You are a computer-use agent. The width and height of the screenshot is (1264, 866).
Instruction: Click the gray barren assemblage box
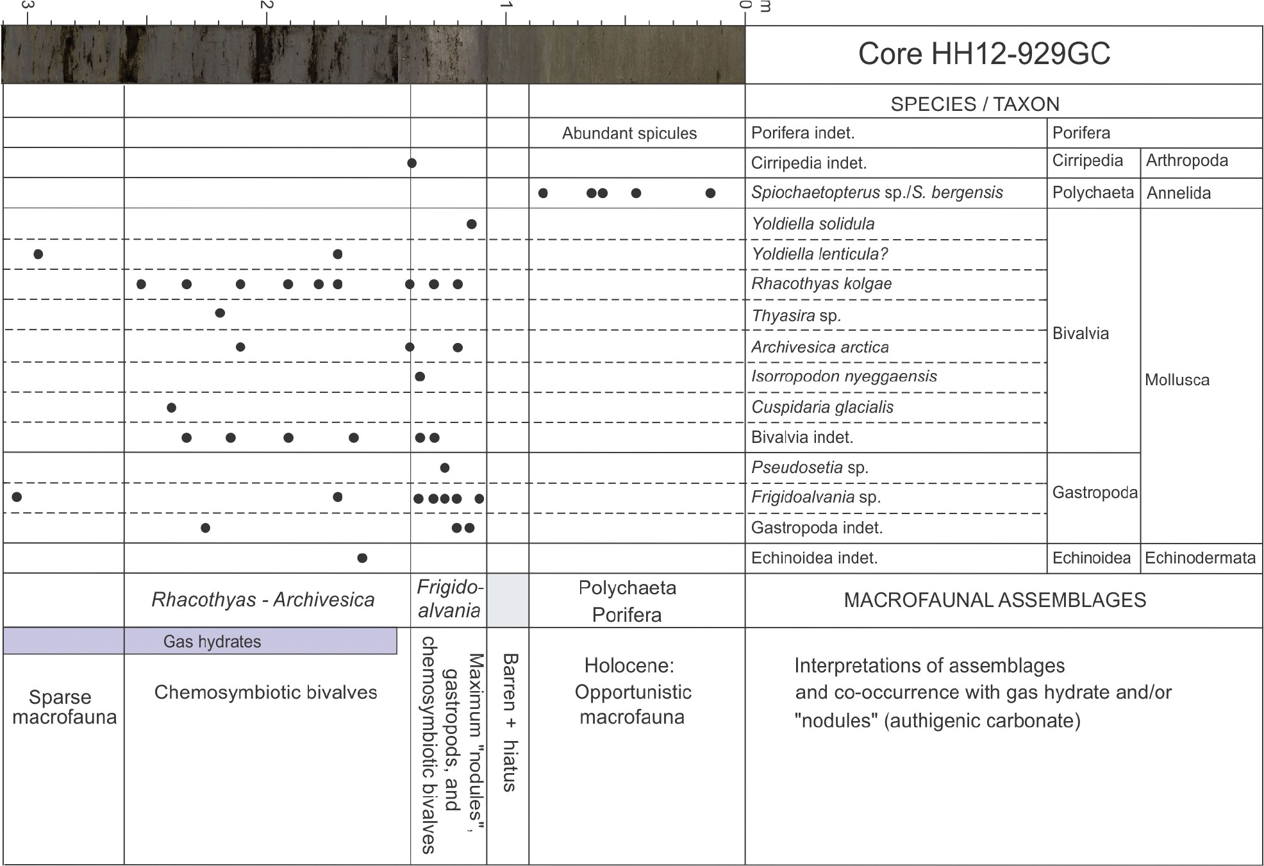tap(508, 600)
